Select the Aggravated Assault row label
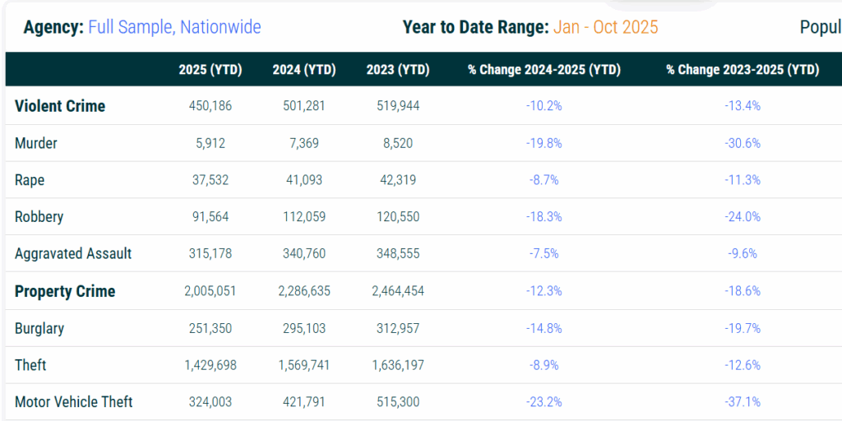 (x=73, y=254)
